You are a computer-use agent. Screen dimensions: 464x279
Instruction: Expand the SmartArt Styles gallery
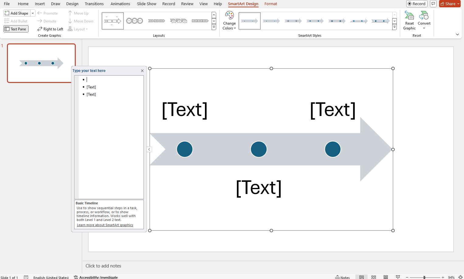coord(394,27)
